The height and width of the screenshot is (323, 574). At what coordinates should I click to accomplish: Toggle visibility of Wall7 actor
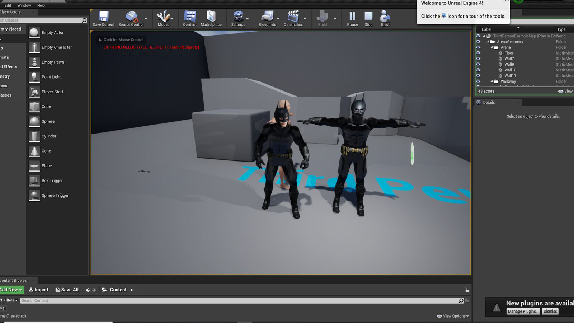pyautogui.click(x=478, y=58)
